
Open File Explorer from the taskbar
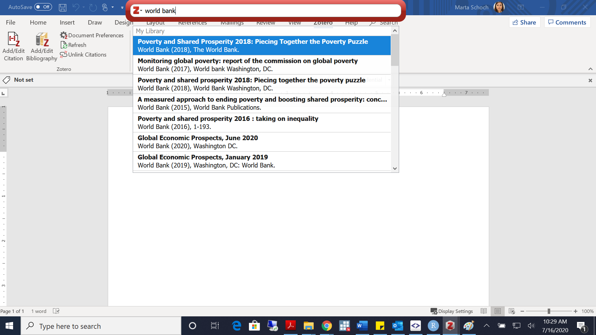click(x=308, y=326)
